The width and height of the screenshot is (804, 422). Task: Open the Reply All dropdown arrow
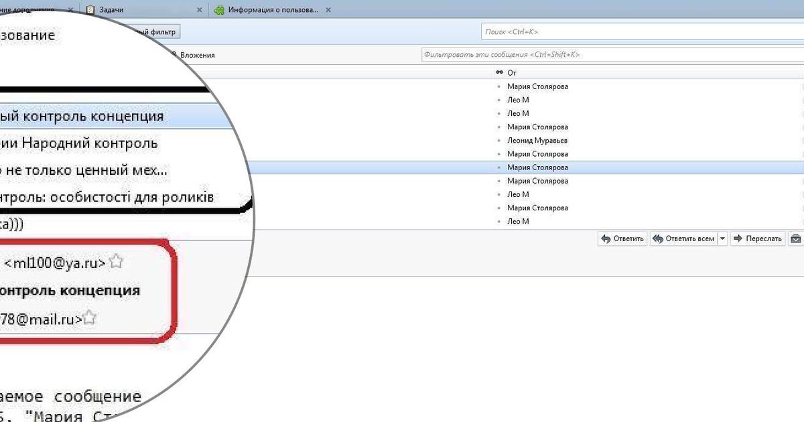click(722, 238)
